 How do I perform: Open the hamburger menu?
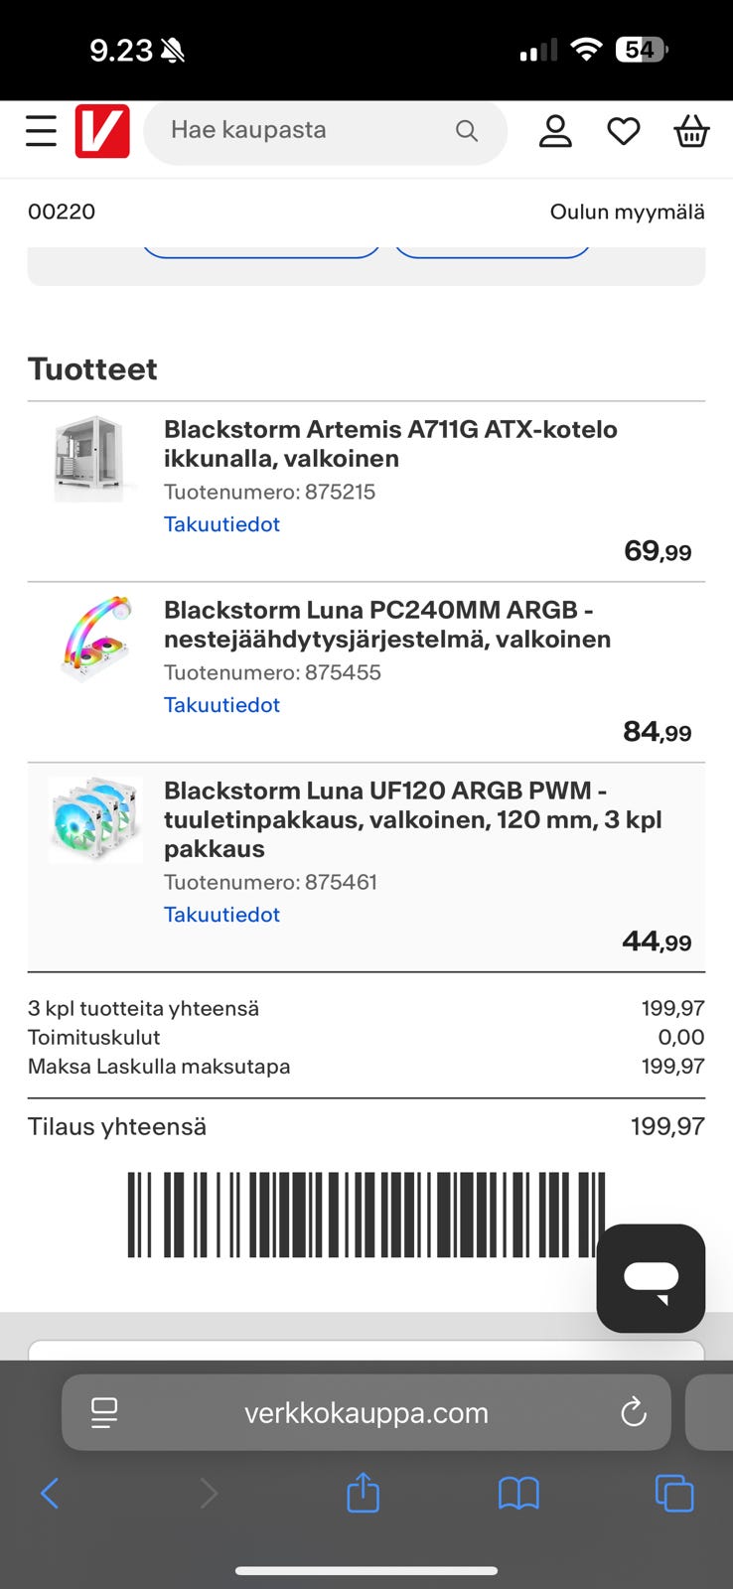41,131
